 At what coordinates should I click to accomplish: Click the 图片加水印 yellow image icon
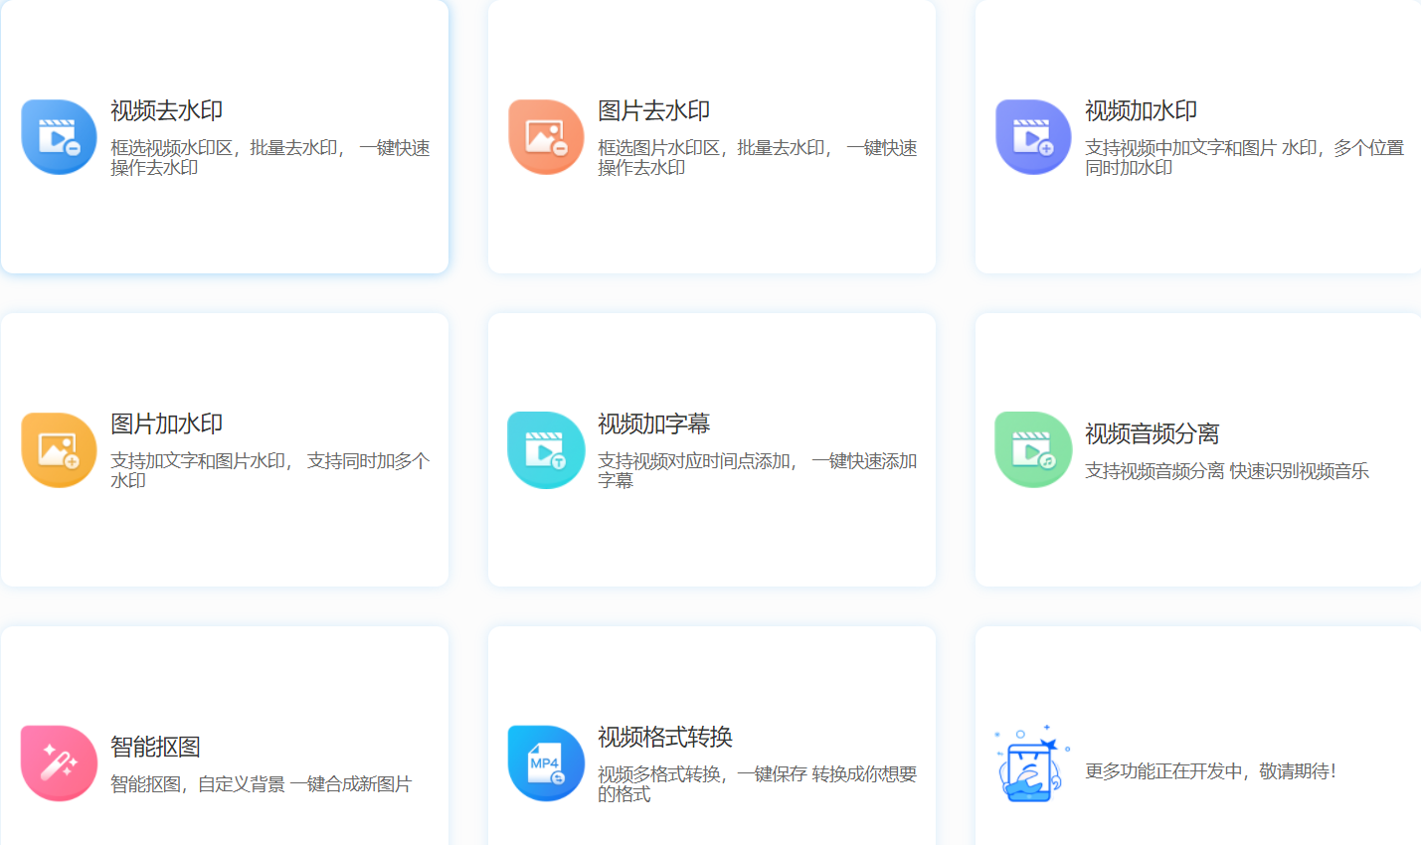[59, 450]
